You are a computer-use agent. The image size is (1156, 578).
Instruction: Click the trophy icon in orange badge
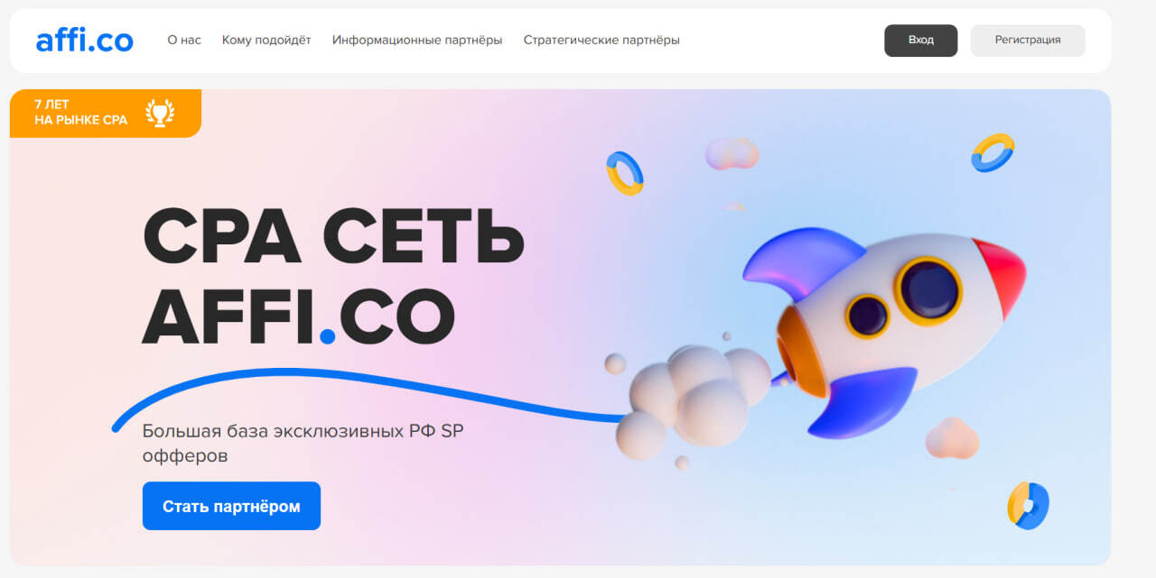pos(160,113)
